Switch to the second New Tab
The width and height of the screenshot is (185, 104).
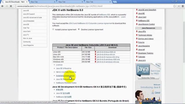[62, 2]
